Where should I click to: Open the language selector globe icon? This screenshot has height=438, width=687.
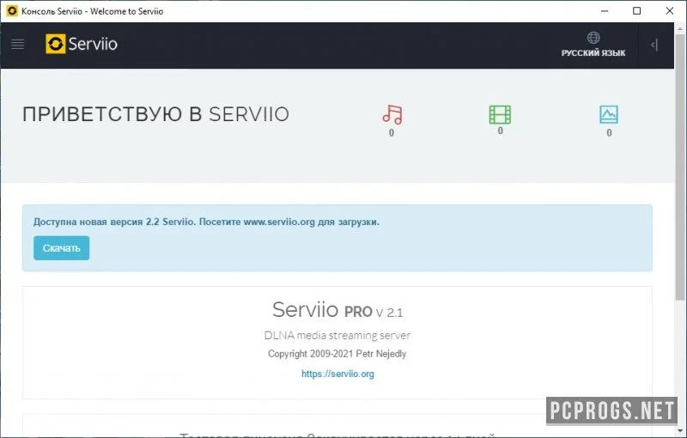click(x=593, y=38)
